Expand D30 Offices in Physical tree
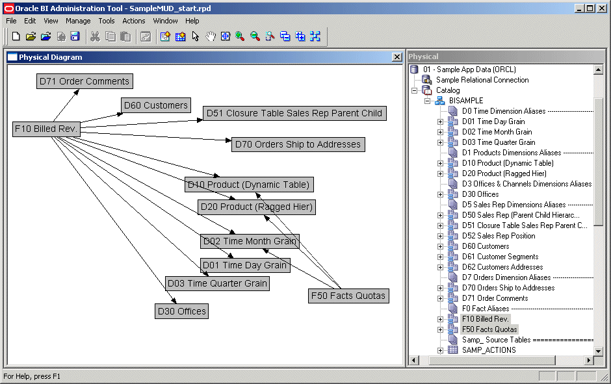 click(x=440, y=194)
